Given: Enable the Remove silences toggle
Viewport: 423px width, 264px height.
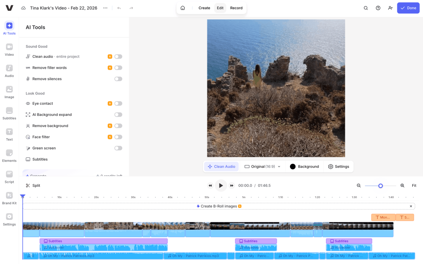Looking at the screenshot, I should 118,79.
